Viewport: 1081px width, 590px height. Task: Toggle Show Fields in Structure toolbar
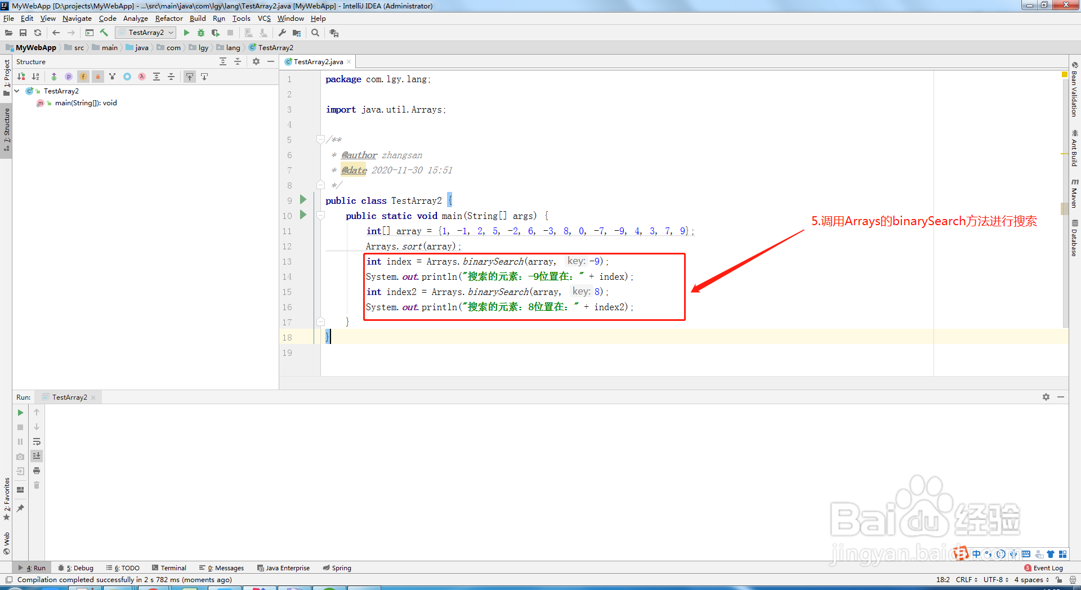coord(83,77)
